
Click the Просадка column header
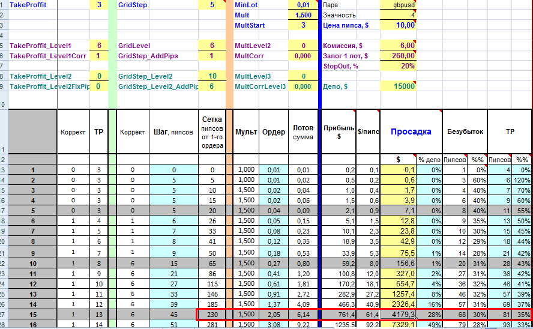pos(411,131)
